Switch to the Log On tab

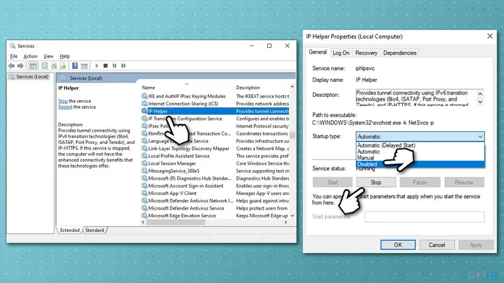tap(341, 53)
